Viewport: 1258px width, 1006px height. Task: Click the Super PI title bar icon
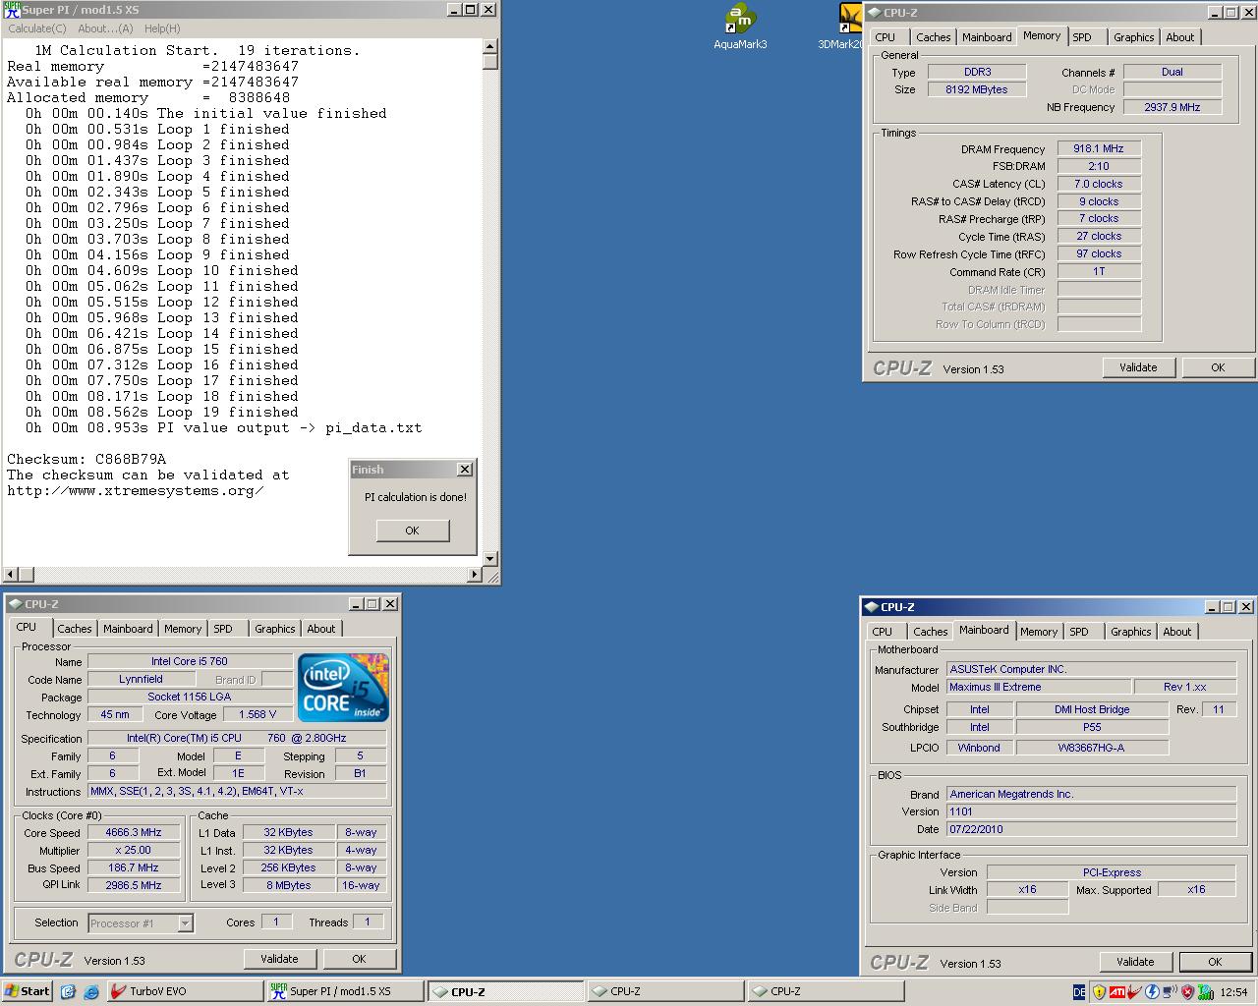[x=12, y=10]
